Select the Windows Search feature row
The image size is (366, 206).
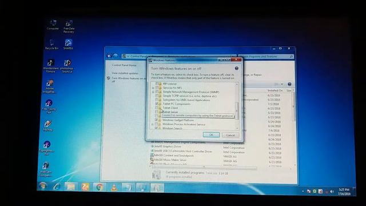[x=172, y=128]
